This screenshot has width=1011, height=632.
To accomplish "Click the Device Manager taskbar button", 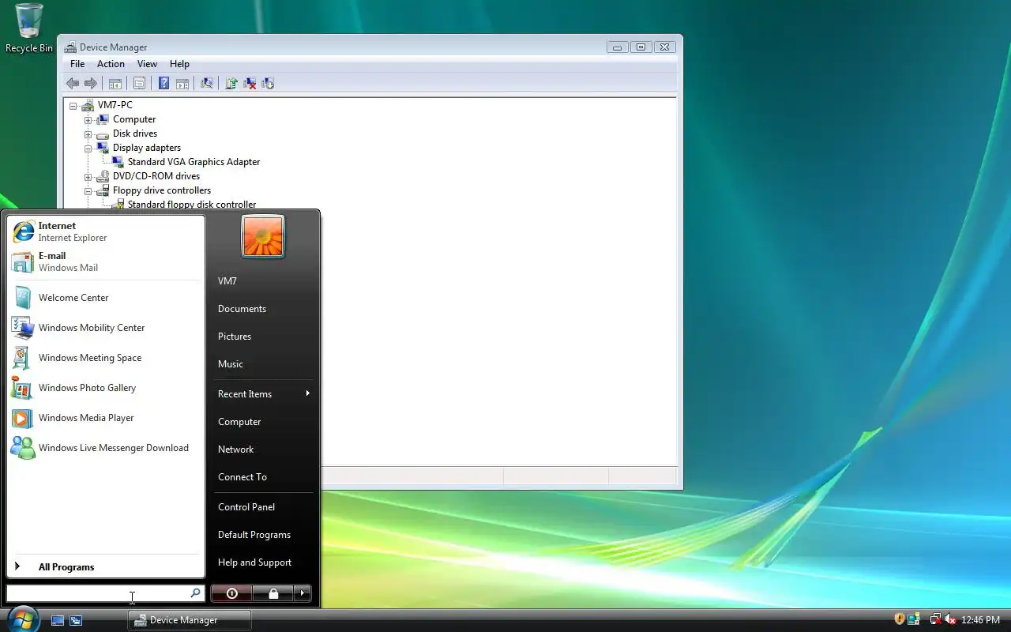I will click(x=190, y=620).
